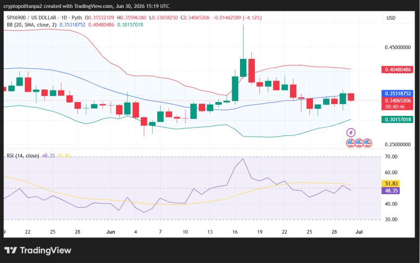Viewport: 420px width, 263px height.
Task: Click the Jun date marker on time axis
Action: coord(111,232)
